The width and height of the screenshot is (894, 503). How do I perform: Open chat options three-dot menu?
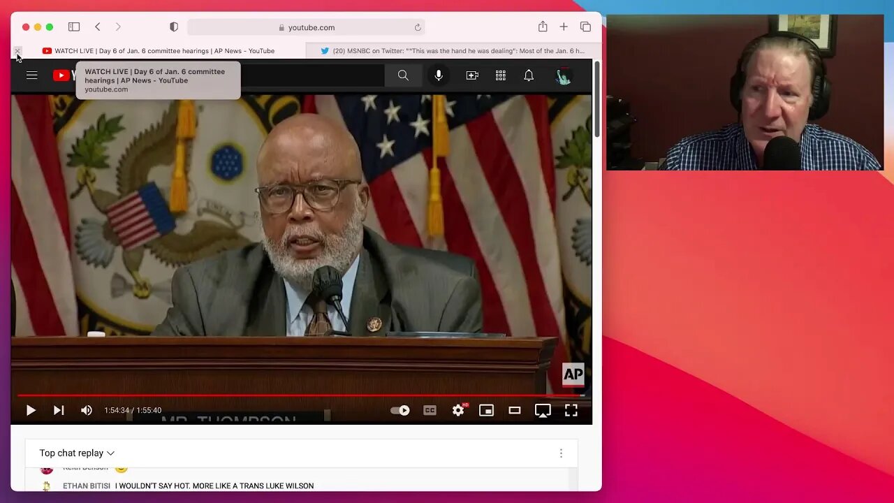click(x=561, y=453)
